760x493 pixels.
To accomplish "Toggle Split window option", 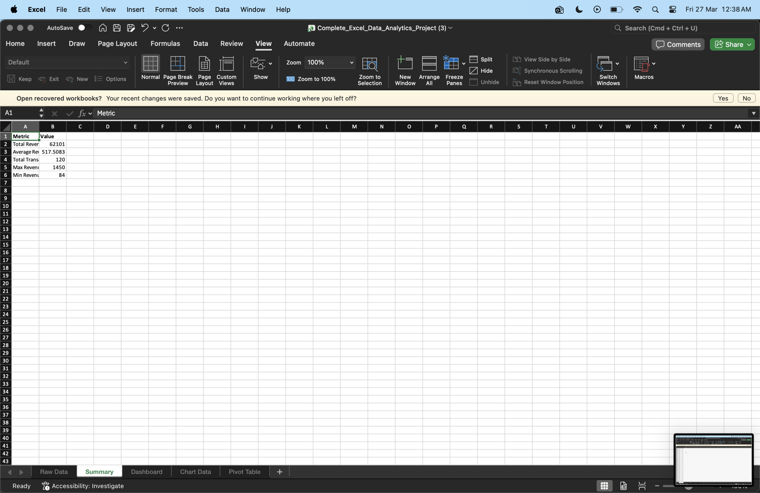I will point(481,59).
